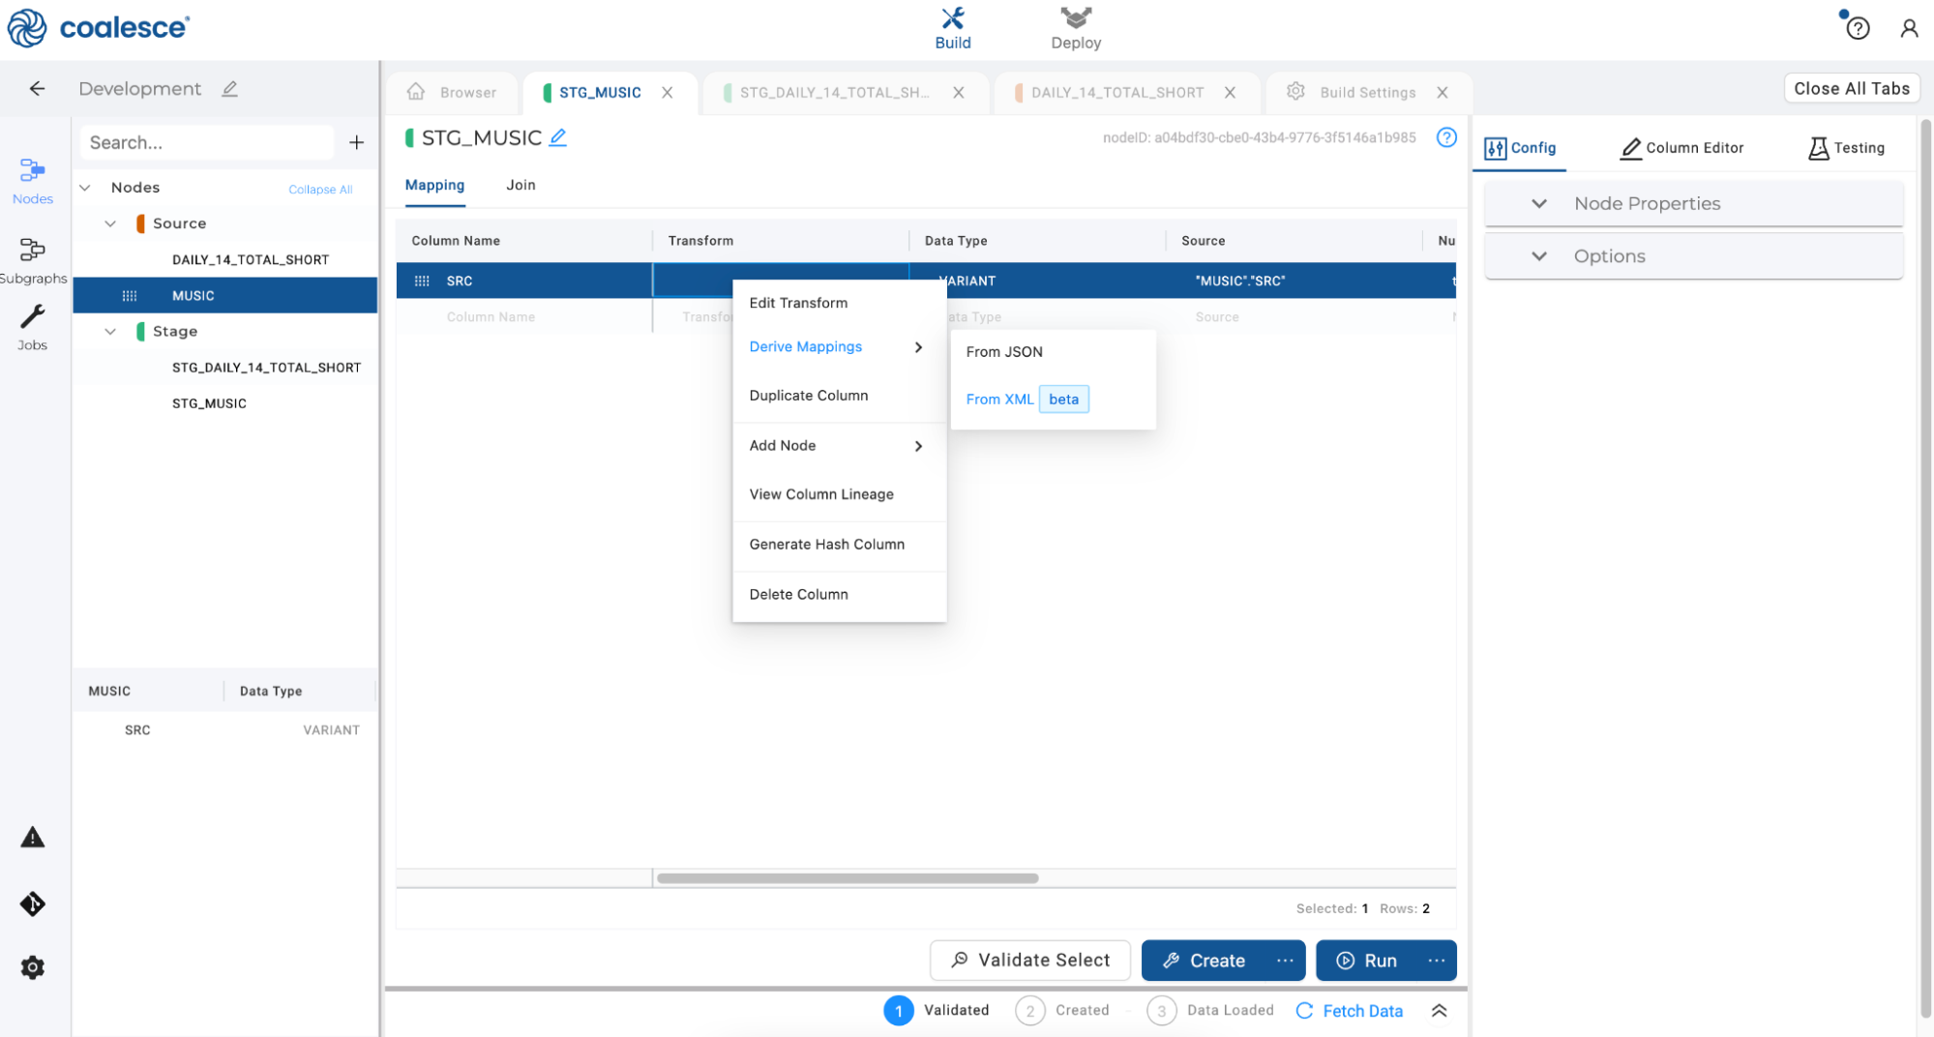The image size is (1934, 1037).
Task: Collapse the Stage nodes group
Action: pos(110,332)
